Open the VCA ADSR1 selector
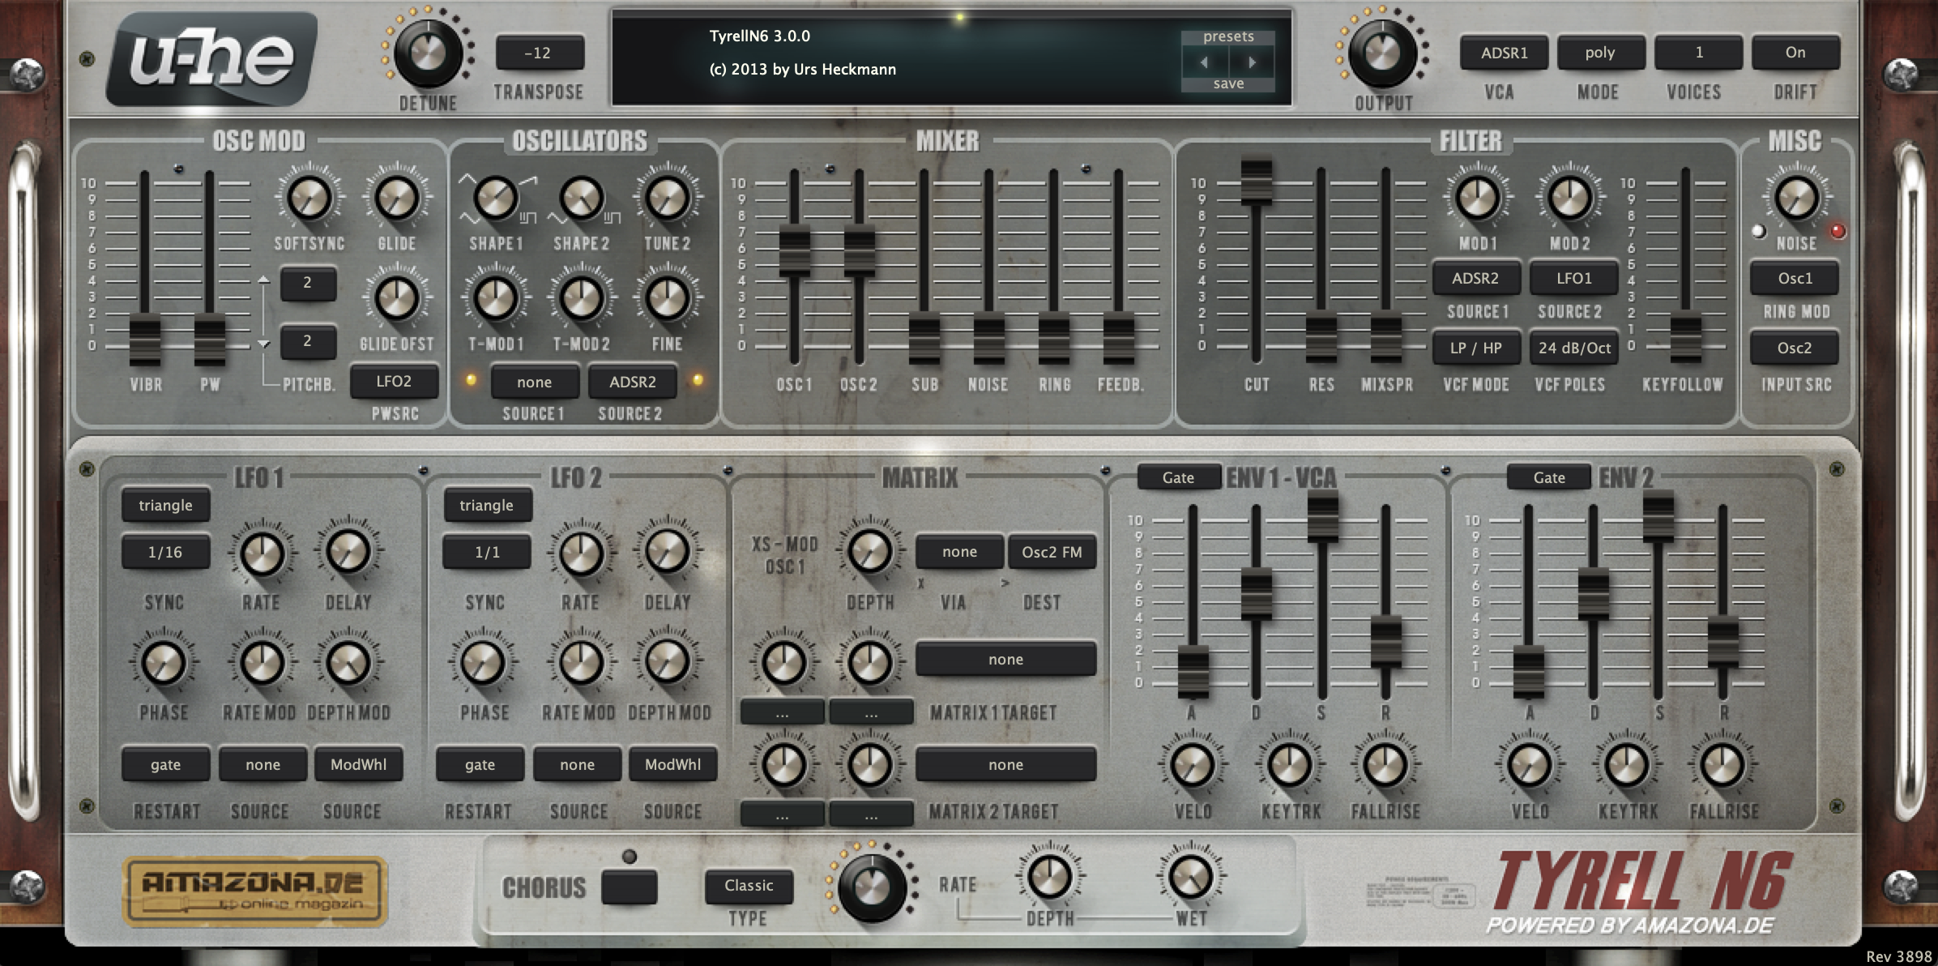 pyautogui.click(x=1504, y=53)
